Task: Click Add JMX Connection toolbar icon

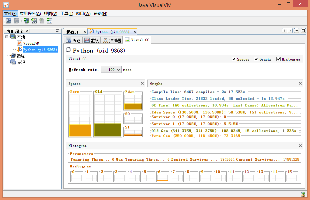Action: (34, 21)
